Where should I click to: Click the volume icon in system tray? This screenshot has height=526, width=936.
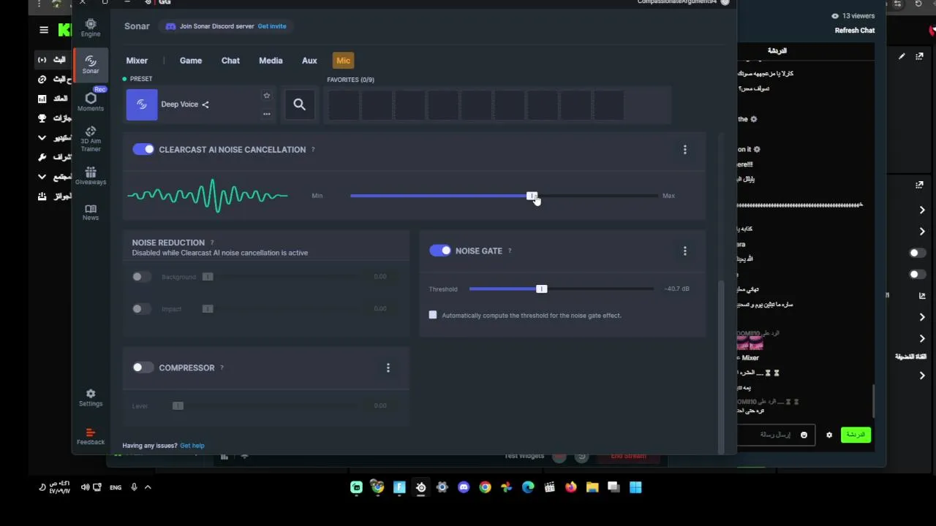(85, 487)
